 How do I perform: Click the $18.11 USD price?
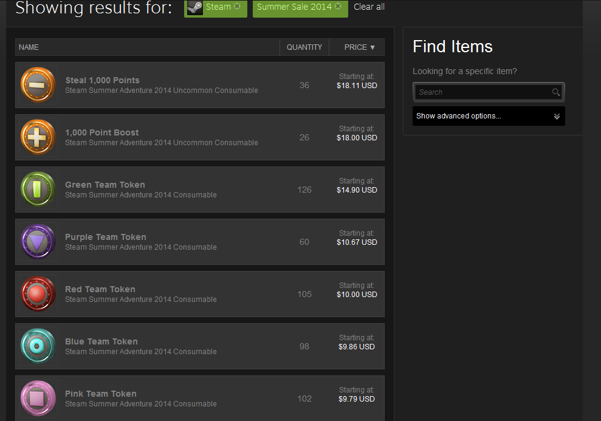pyautogui.click(x=357, y=86)
